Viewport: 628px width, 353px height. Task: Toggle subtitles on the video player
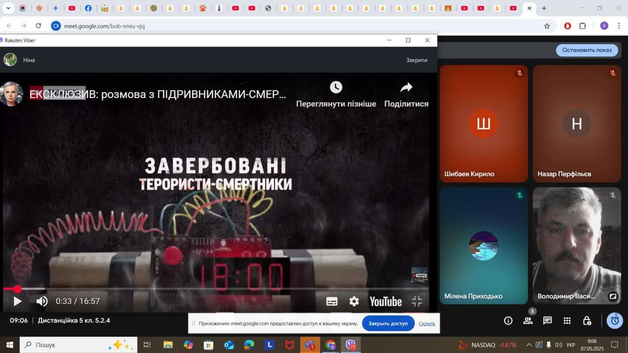click(332, 302)
